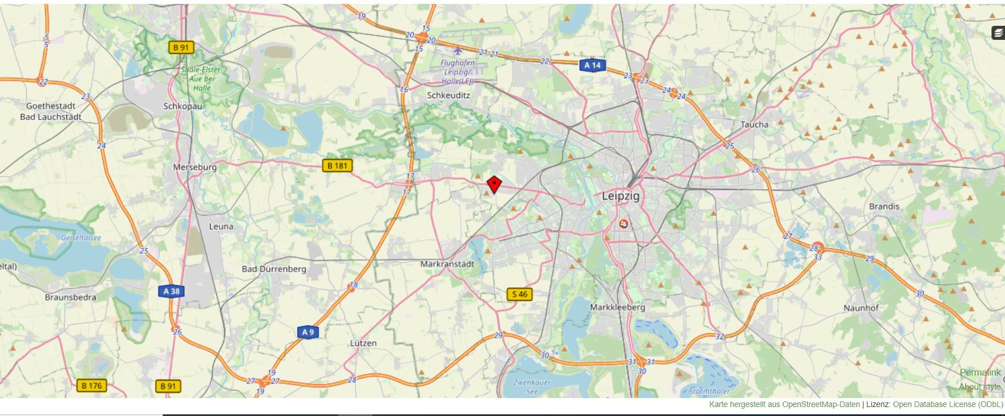Click the Leipzig city label
Screen dimensions: 1005x416
621,196
